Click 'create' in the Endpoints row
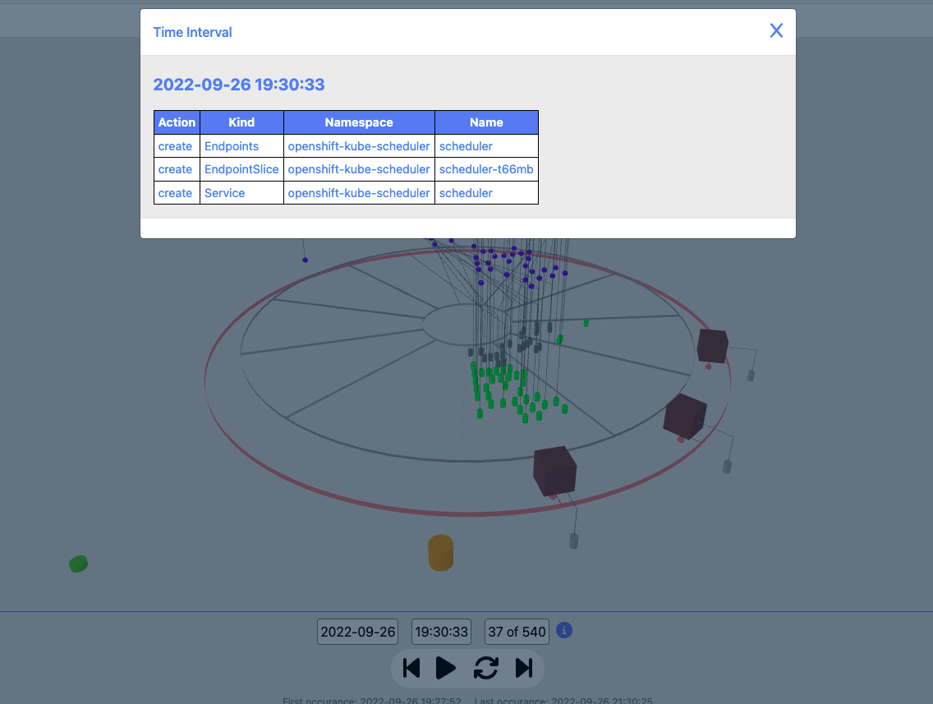Image resolution: width=933 pixels, height=704 pixels. [175, 146]
